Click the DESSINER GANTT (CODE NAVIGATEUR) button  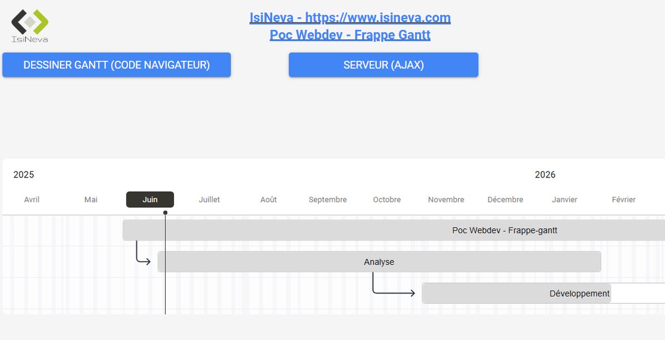116,65
